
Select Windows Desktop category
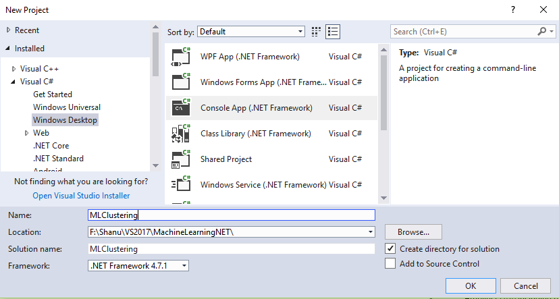point(65,120)
